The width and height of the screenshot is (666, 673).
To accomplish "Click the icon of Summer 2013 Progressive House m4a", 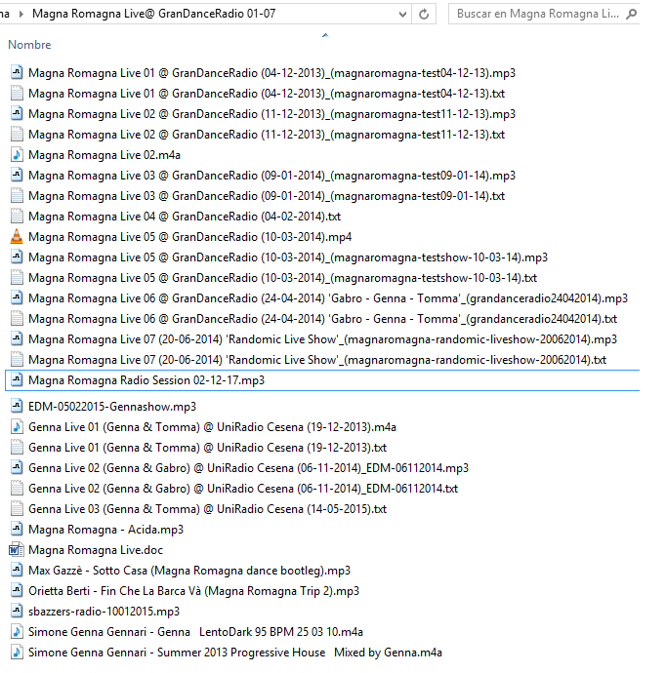I will pyautogui.click(x=17, y=653).
